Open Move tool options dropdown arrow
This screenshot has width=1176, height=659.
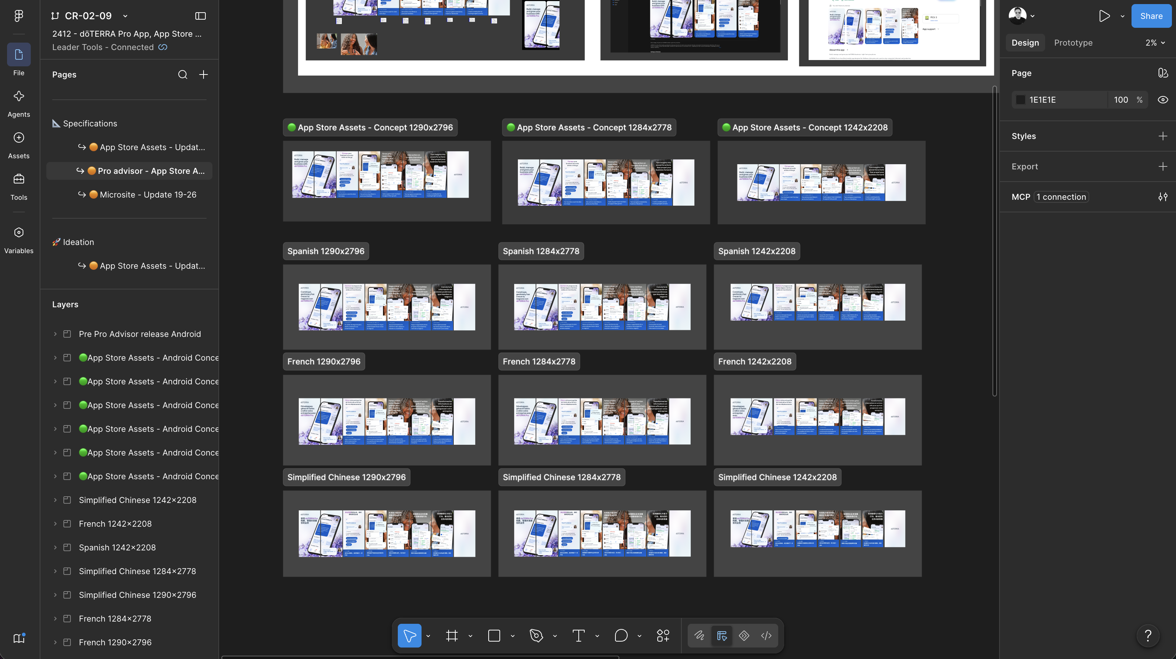pyautogui.click(x=428, y=636)
